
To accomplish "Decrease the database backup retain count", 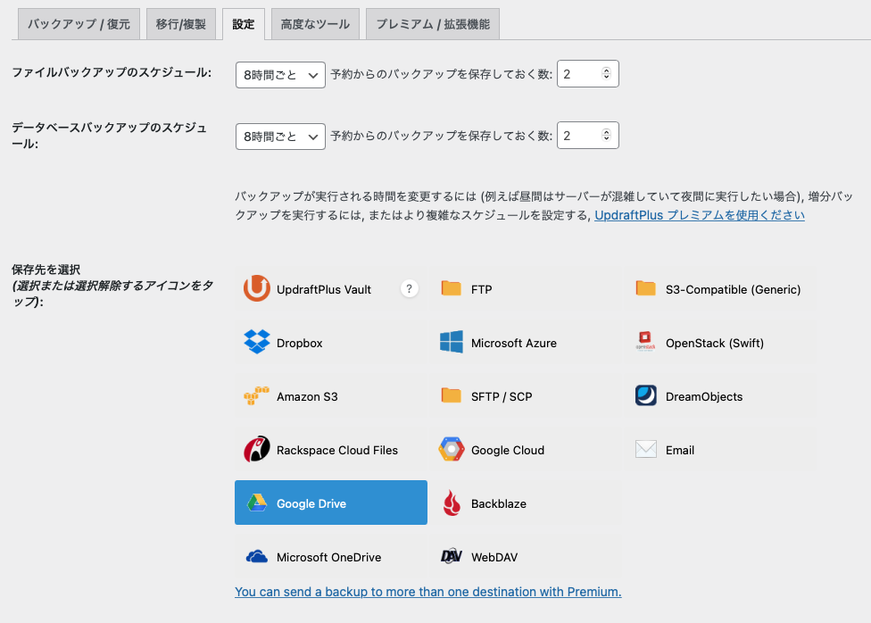I will pyautogui.click(x=607, y=138).
